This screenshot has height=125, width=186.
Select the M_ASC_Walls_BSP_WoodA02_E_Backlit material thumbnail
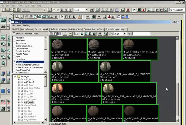coord(75,71)
